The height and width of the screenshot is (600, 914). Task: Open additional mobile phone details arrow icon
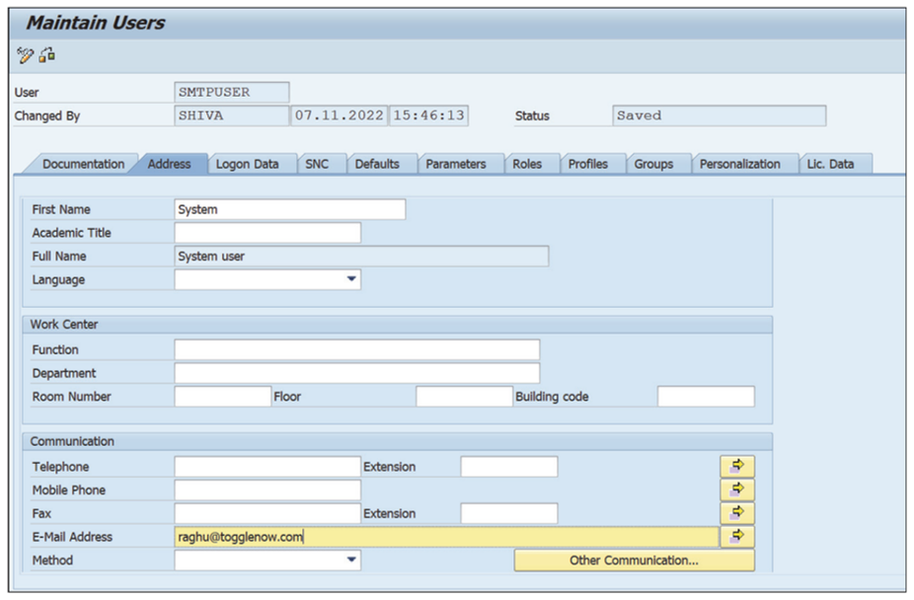pyautogui.click(x=737, y=489)
